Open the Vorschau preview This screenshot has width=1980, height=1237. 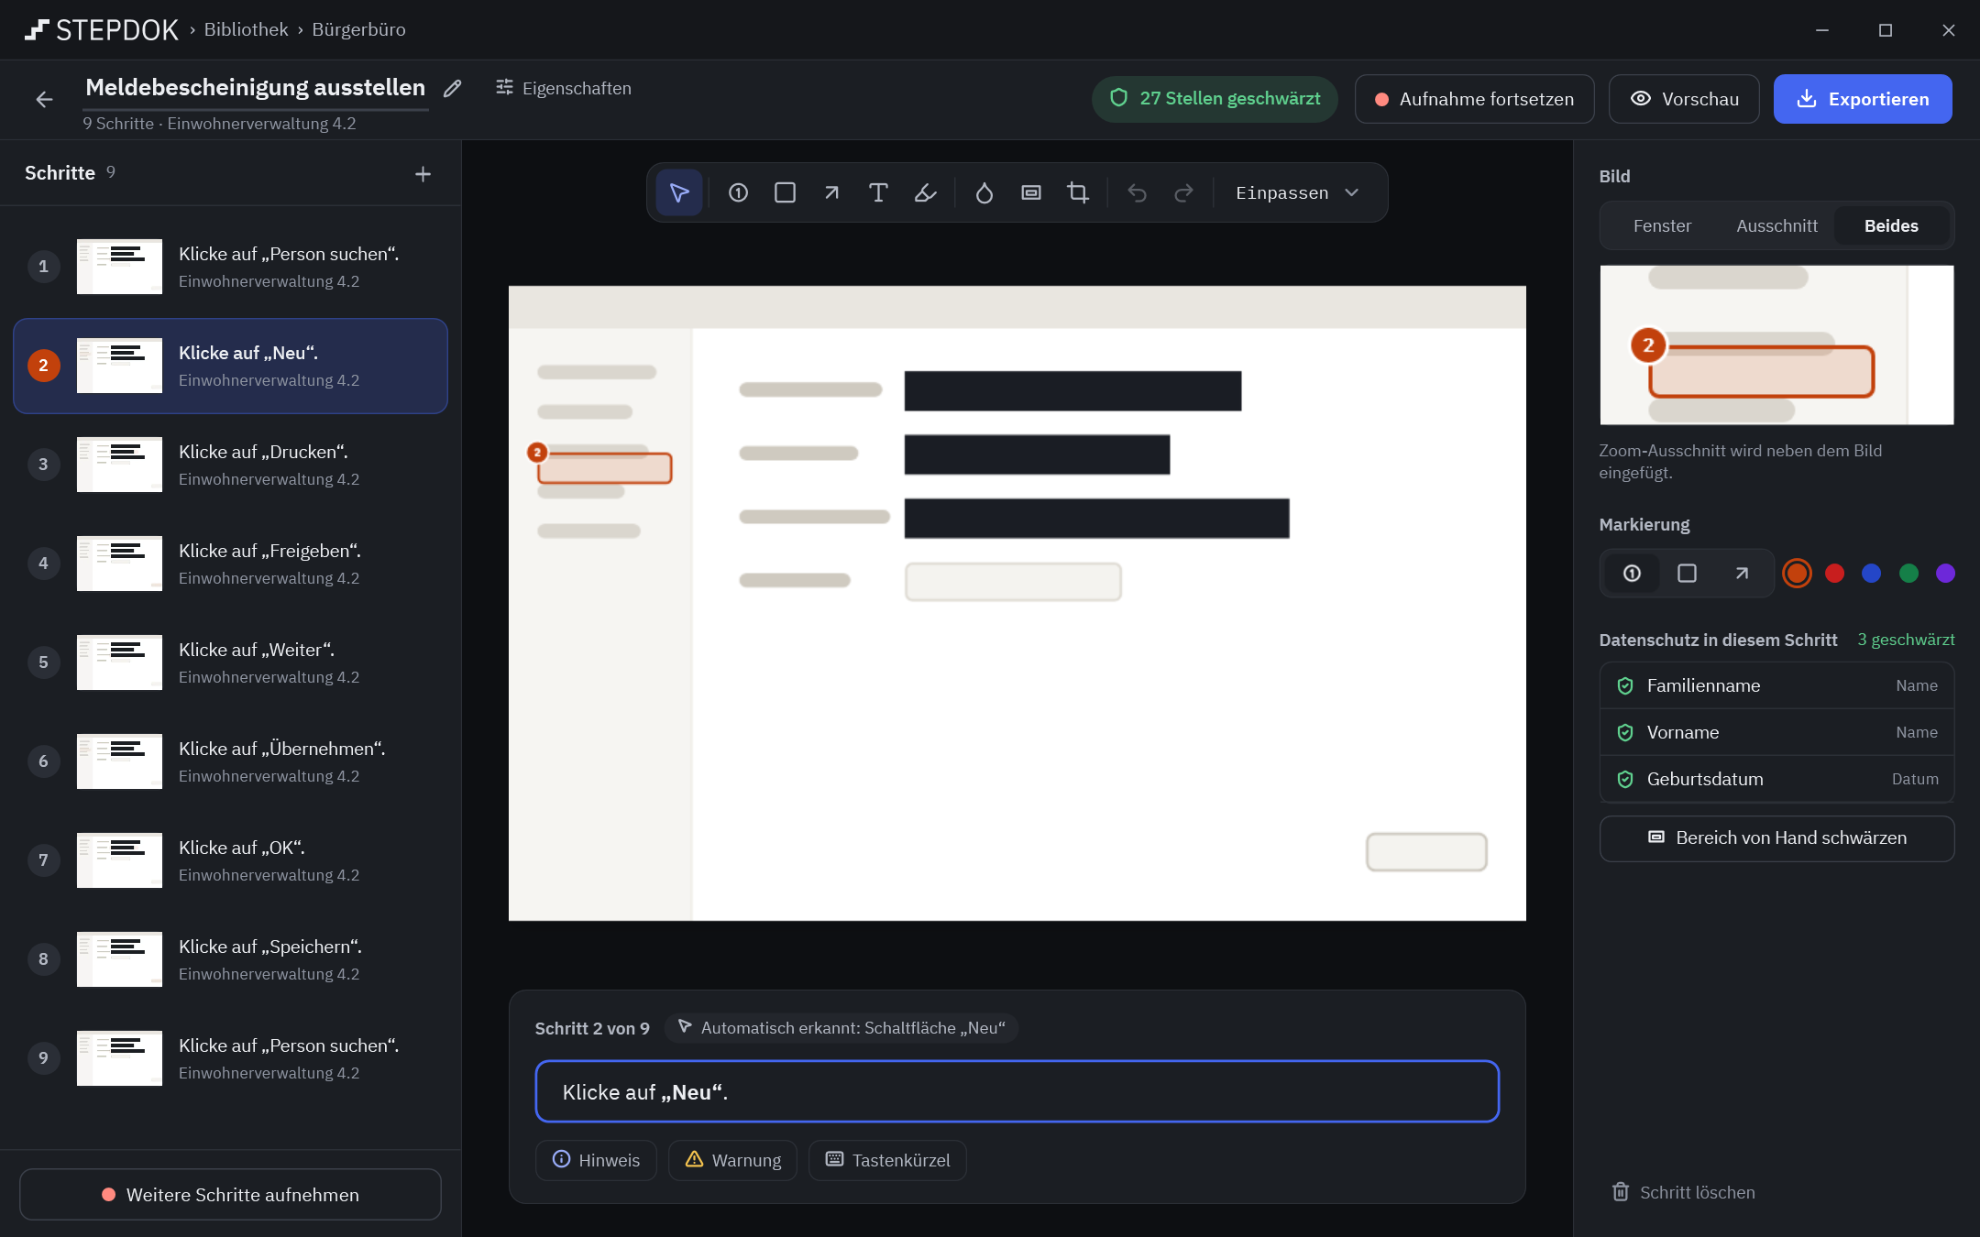(x=1684, y=99)
